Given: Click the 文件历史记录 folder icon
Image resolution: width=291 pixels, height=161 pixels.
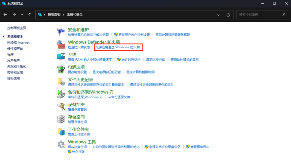Looking at the screenshot, I should coord(61,82).
